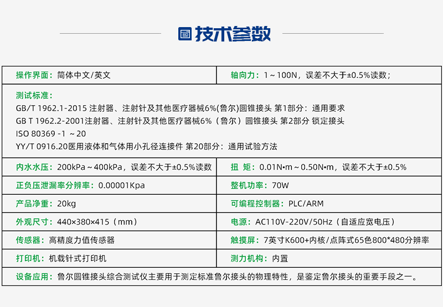Select the value 高精度力值传感器

tap(81, 241)
